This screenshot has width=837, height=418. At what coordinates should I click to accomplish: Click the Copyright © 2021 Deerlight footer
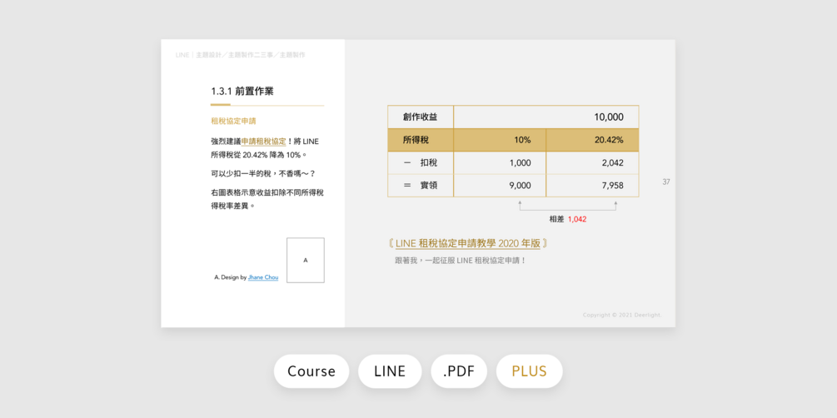[x=622, y=315]
